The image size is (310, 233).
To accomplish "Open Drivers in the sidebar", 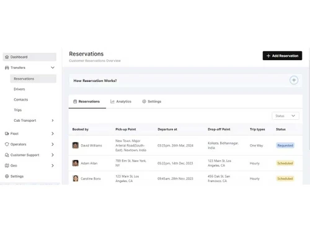I will (x=19, y=89).
